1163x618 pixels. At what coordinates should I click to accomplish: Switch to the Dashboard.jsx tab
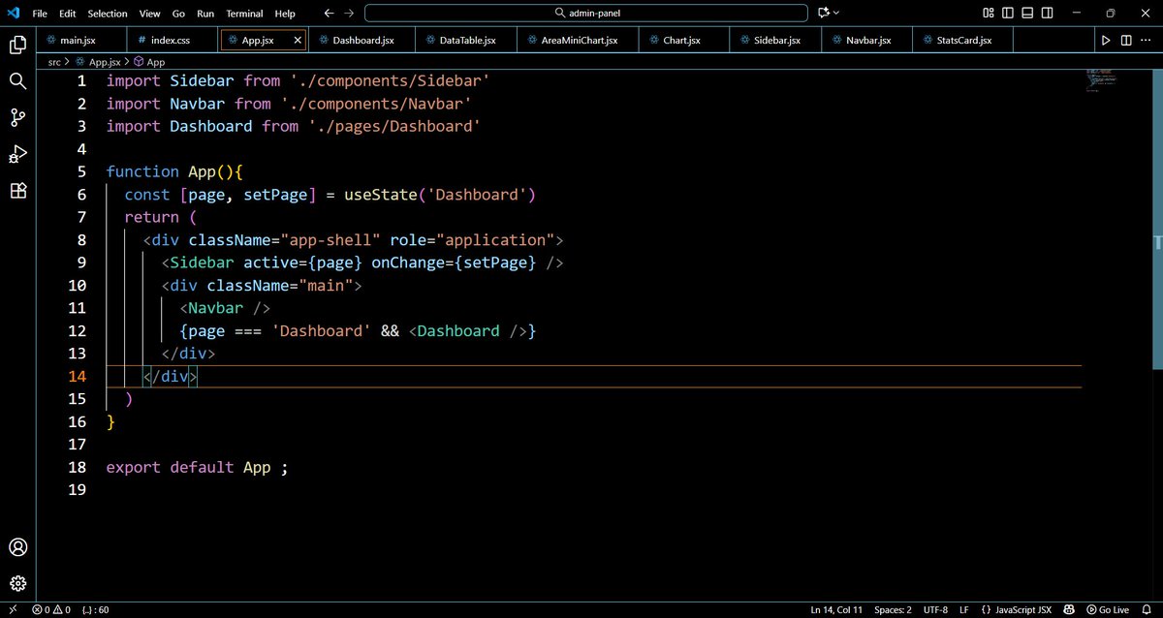click(362, 41)
